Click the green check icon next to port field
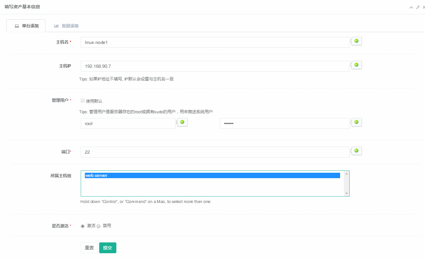425x258 pixels. pyautogui.click(x=356, y=150)
